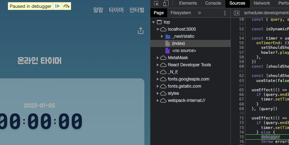Open the scheduler.development file tab

266,13
